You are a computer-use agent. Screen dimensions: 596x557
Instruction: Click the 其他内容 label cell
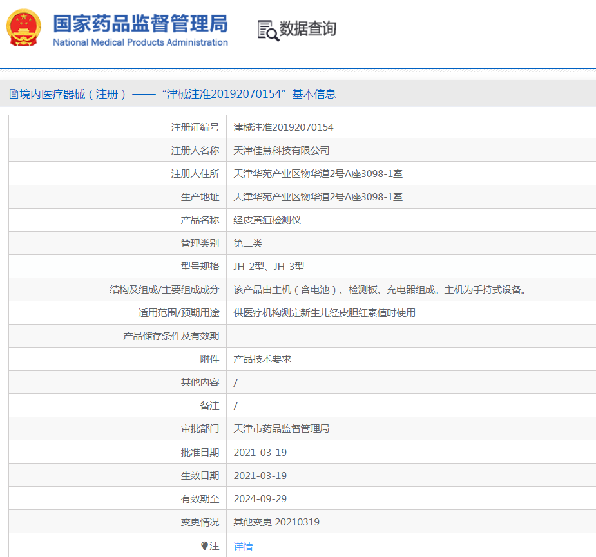pos(117,382)
